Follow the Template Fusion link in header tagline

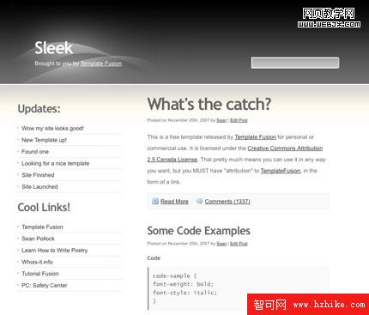pos(101,64)
